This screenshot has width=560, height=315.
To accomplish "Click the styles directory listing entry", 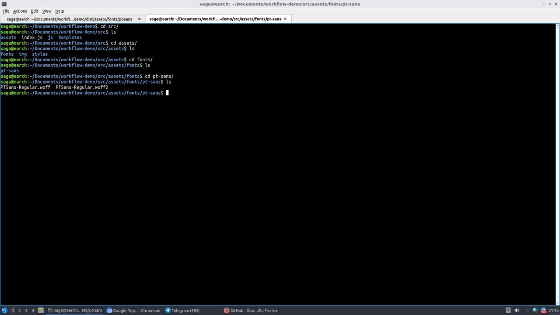I will (40, 54).
